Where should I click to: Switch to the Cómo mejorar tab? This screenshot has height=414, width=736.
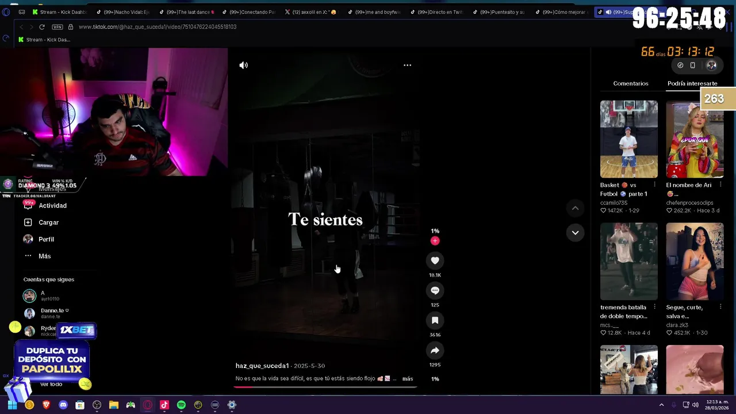tap(562, 12)
